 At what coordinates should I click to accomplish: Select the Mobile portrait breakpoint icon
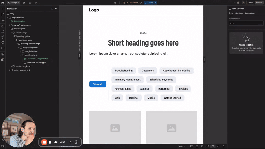pos(223,146)
